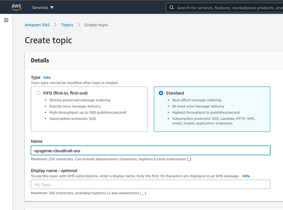The height and width of the screenshot is (210, 283).
Task: Click 'High throughput, up to 300 publishes/second'
Action: pos(88,112)
